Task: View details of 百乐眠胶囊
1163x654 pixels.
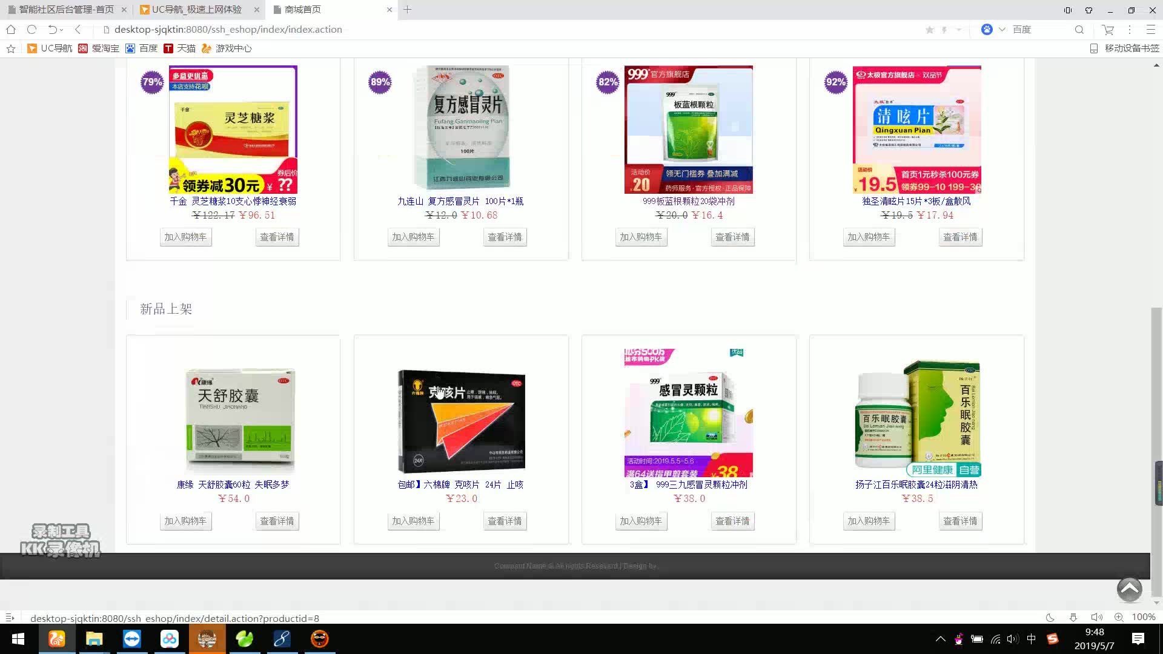Action: coord(960,521)
